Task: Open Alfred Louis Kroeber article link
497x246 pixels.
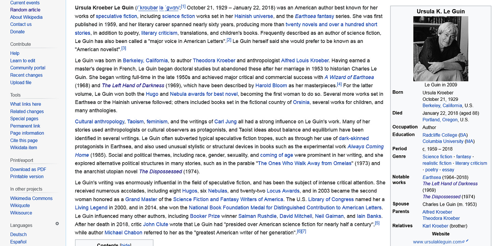Action: pos(305,60)
